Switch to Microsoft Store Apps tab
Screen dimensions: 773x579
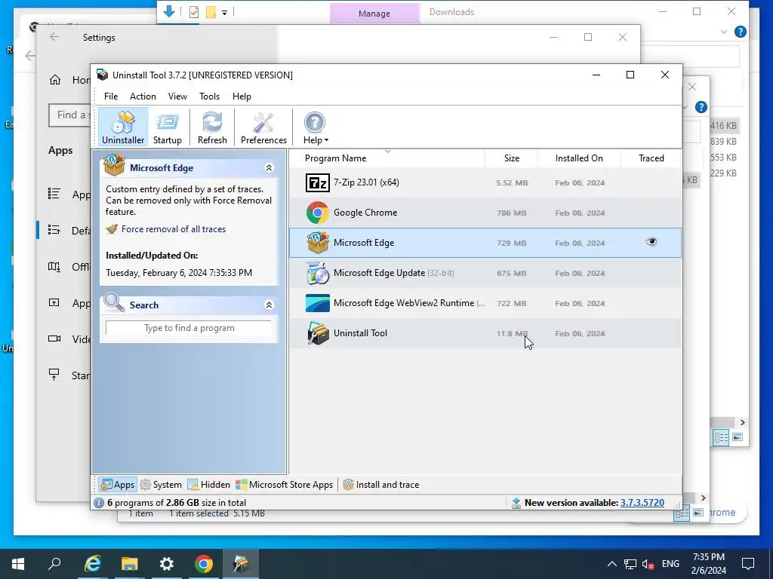click(285, 485)
